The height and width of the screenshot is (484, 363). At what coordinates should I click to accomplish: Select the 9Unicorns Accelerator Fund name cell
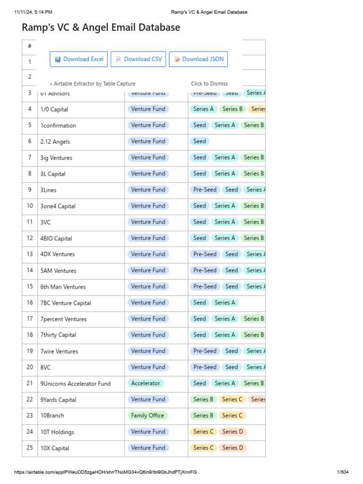coord(75,384)
